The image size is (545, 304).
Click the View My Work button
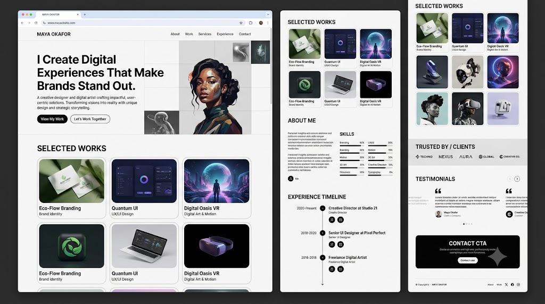[x=52, y=119]
